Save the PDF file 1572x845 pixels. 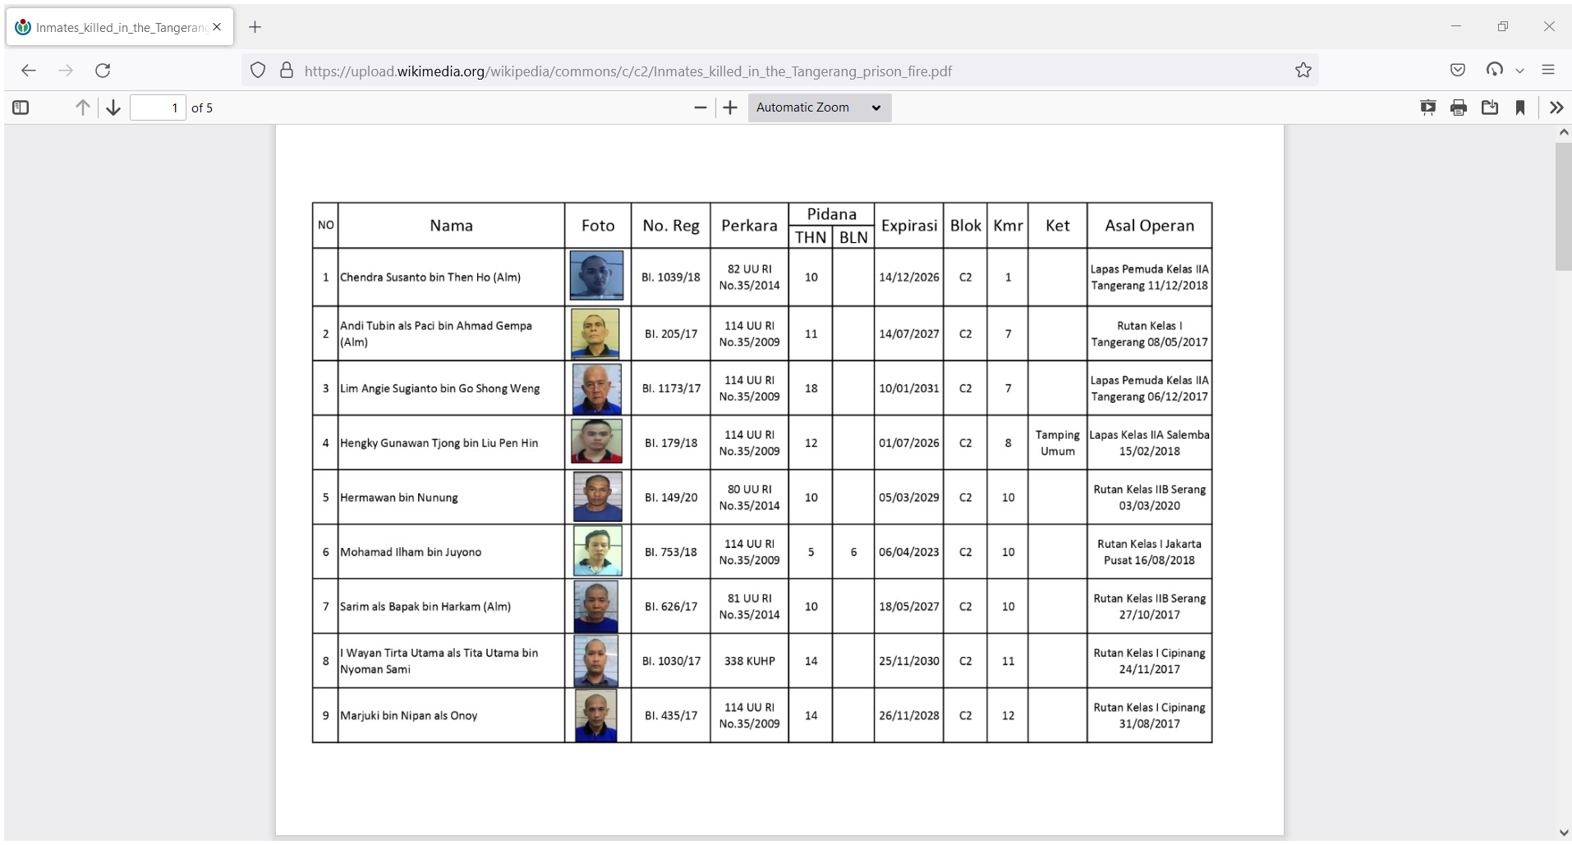1490,107
